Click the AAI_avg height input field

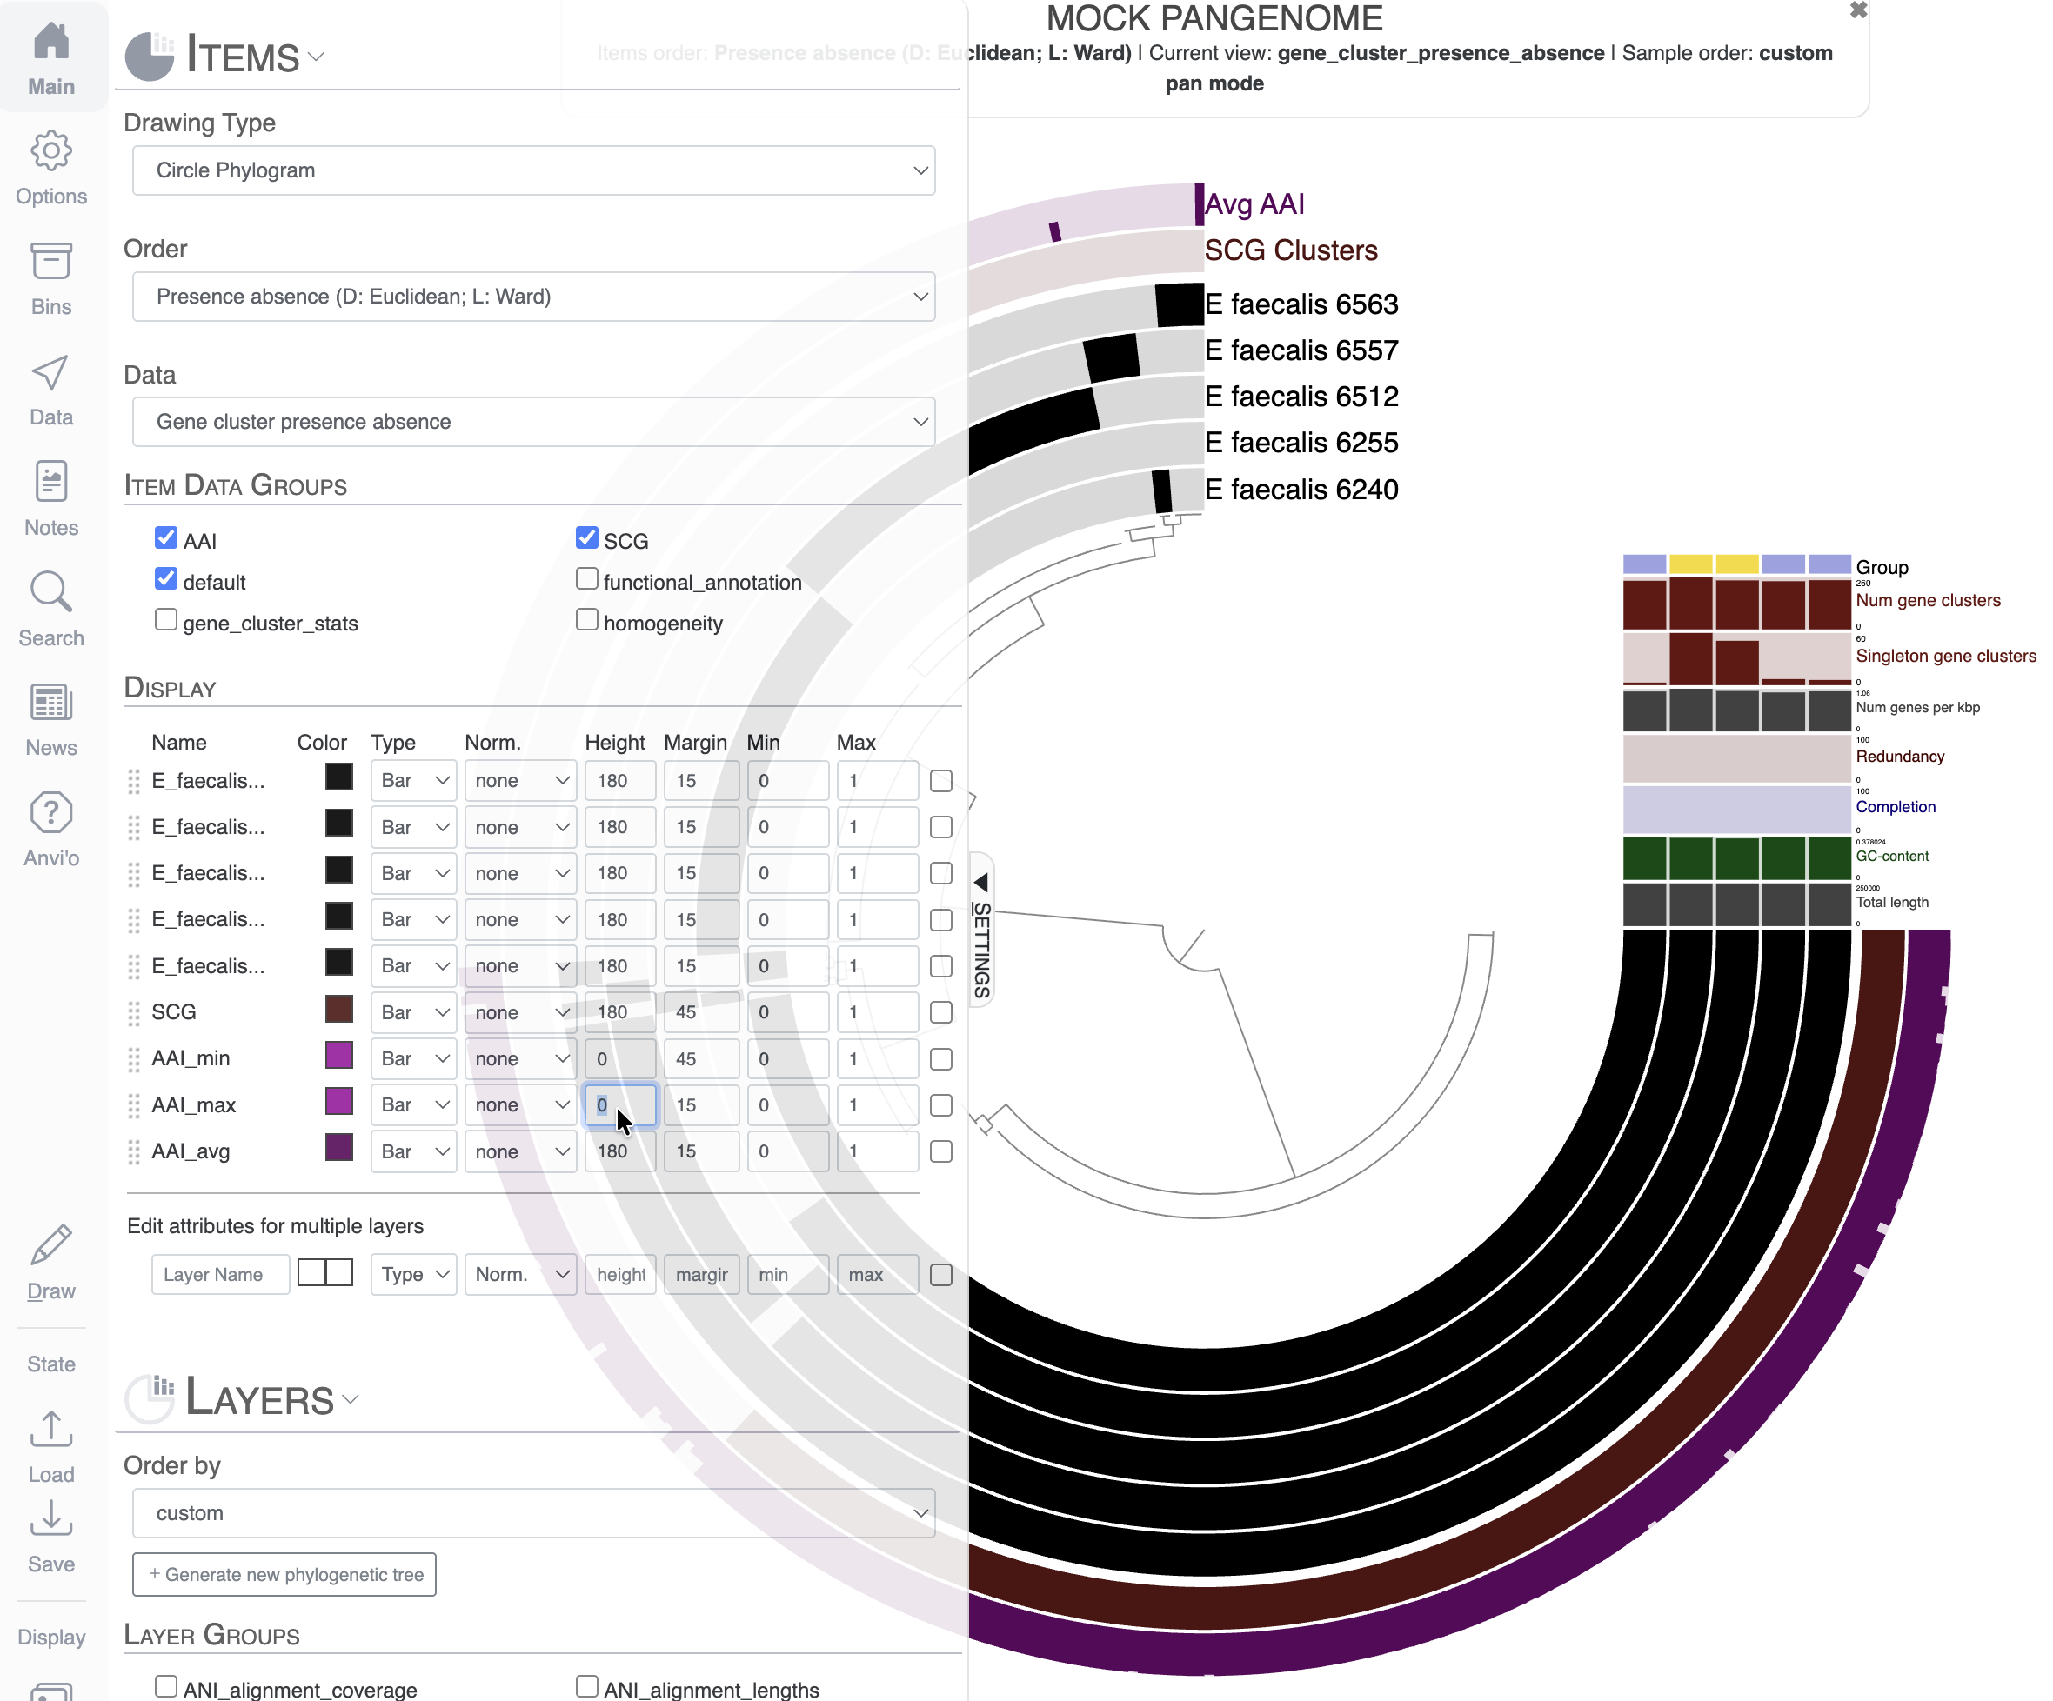click(619, 1151)
